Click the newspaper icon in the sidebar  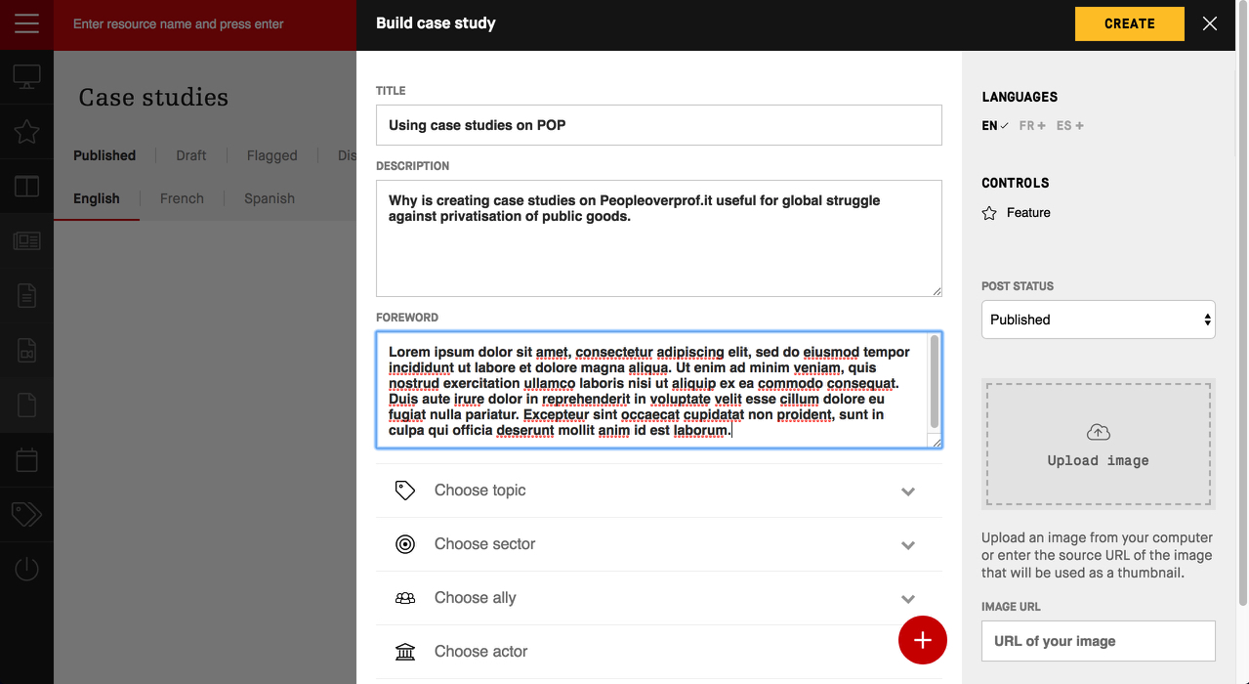26,240
